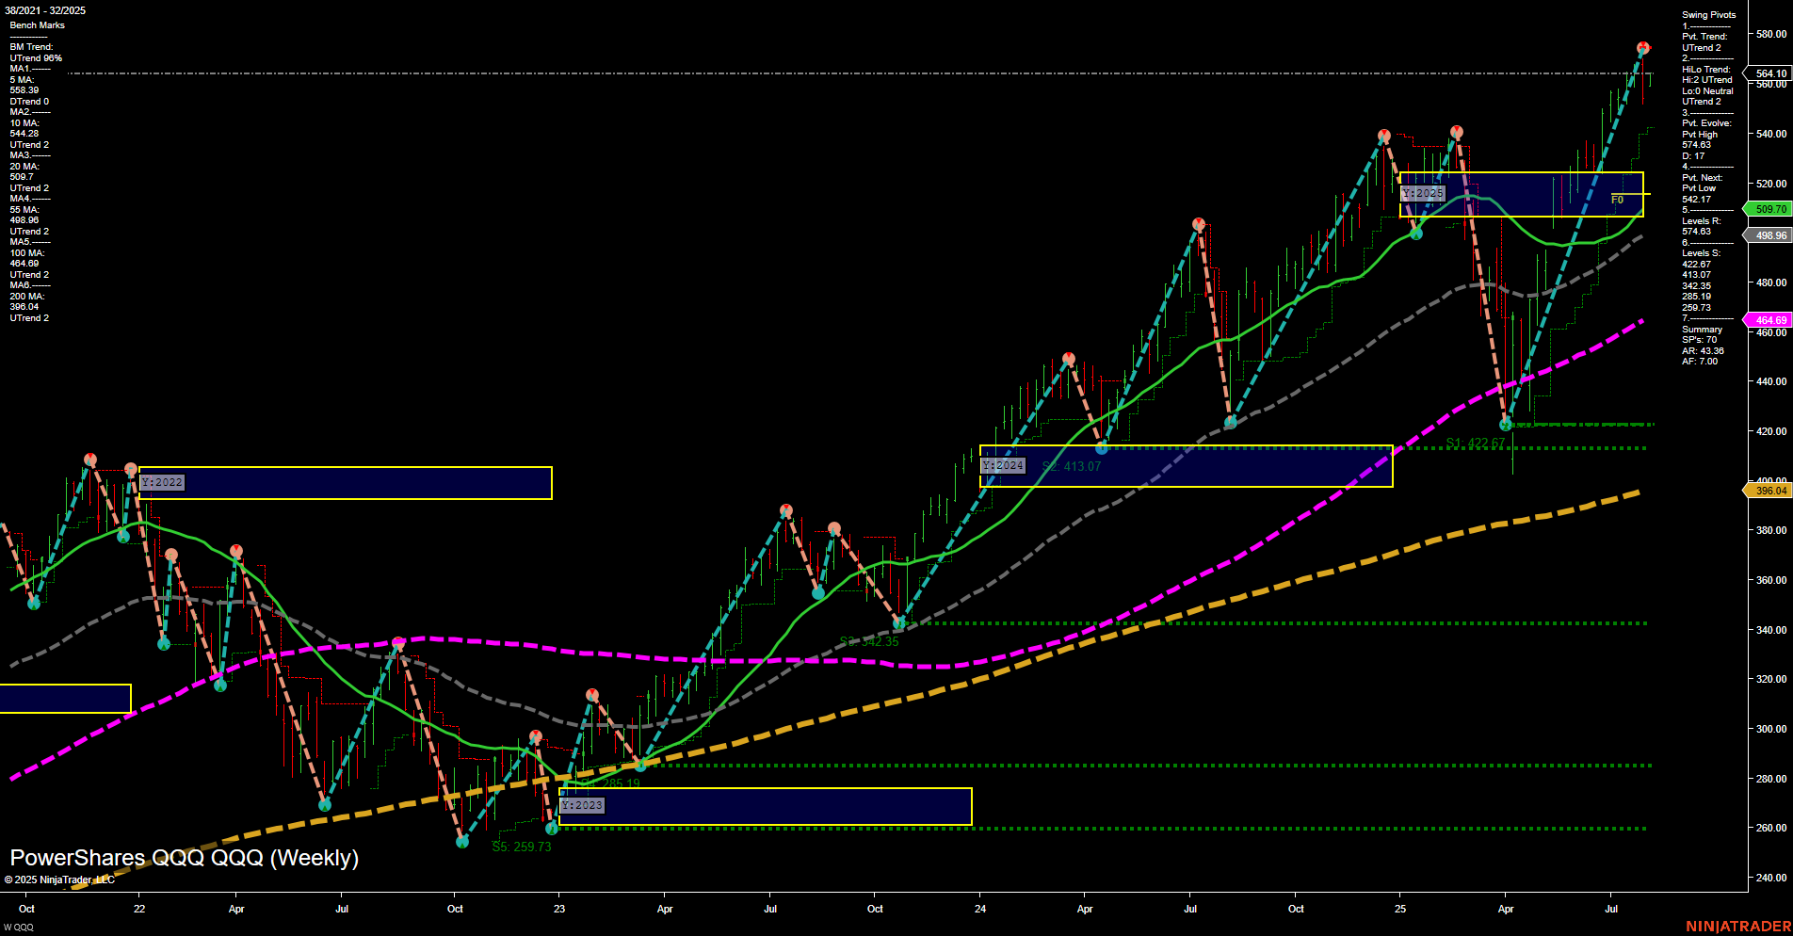Click the Bench Marks panel header text
The width and height of the screenshot is (1793, 936).
37,24
